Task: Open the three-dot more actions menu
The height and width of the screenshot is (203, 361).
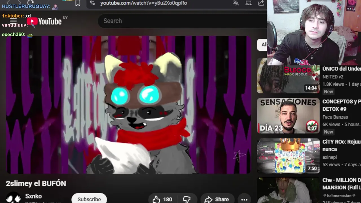Action: pyautogui.click(x=244, y=199)
